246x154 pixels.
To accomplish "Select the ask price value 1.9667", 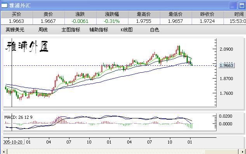I will pyautogui.click(x=48, y=21).
